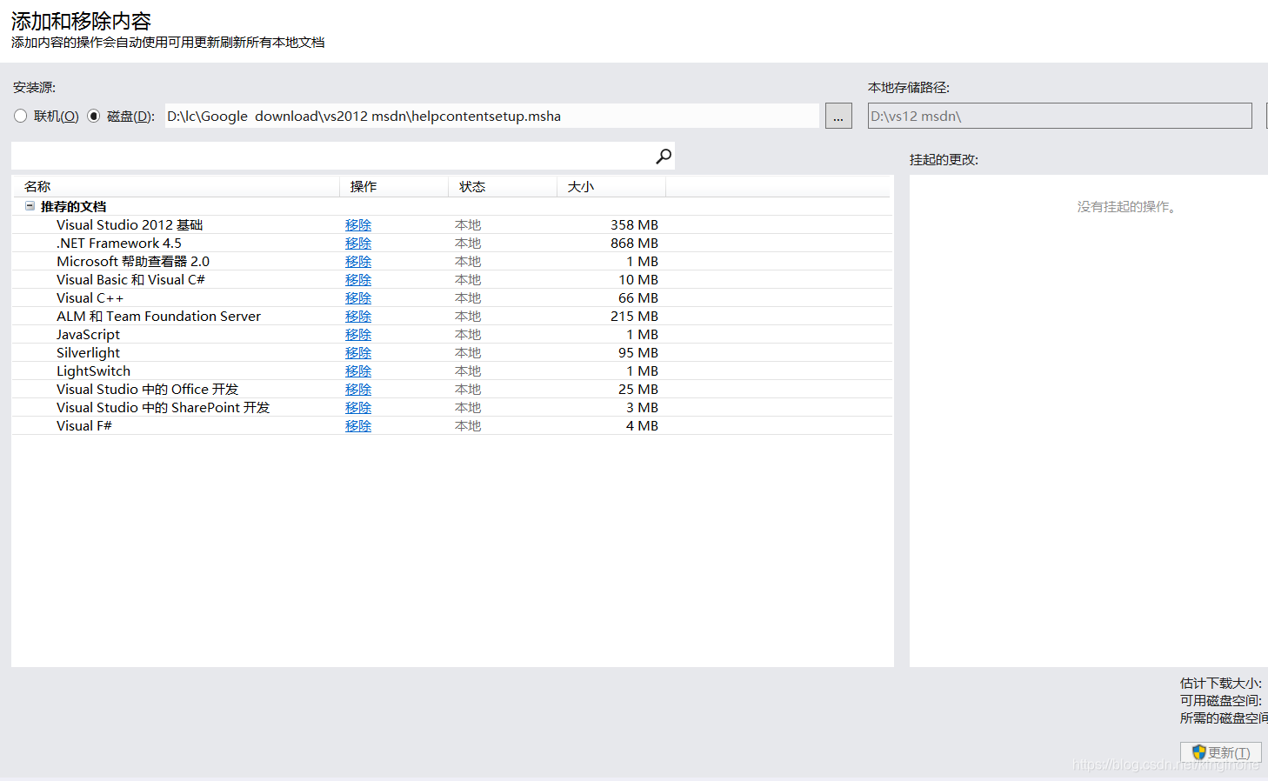The width and height of the screenshot is (1268, 781).
Task: Click 移除 for ALM 和 Team Foundation Server
Action: tap(358, 317)
